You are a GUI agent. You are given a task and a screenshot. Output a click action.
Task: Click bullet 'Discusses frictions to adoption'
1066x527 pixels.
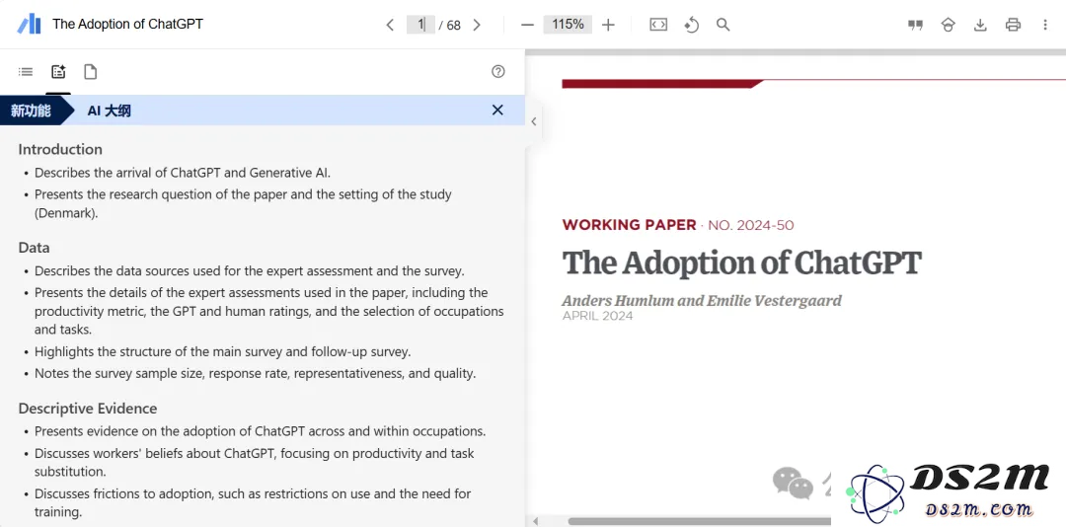point(253,502)
